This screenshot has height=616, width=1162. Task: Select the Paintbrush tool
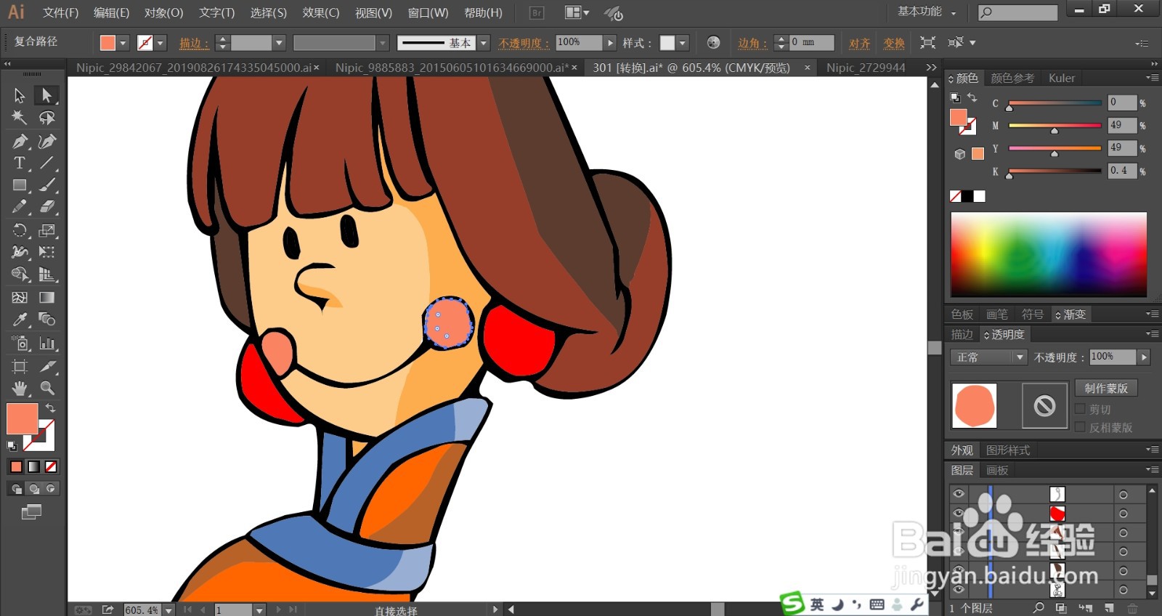pyautogui.click(x=46, y=185)
